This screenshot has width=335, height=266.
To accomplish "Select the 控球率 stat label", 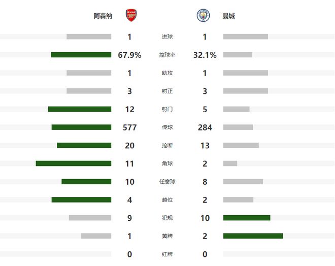I will click(167, 55).
